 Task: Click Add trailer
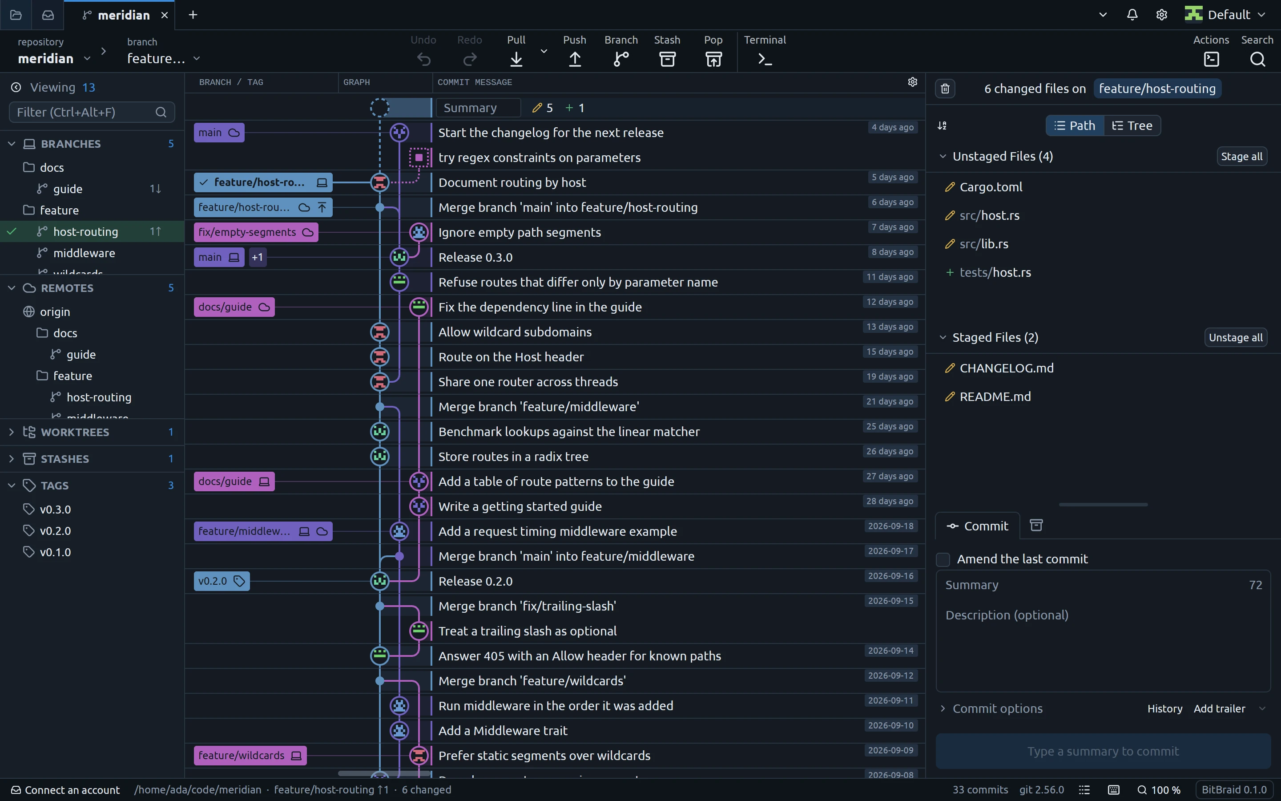(1219, 708)
